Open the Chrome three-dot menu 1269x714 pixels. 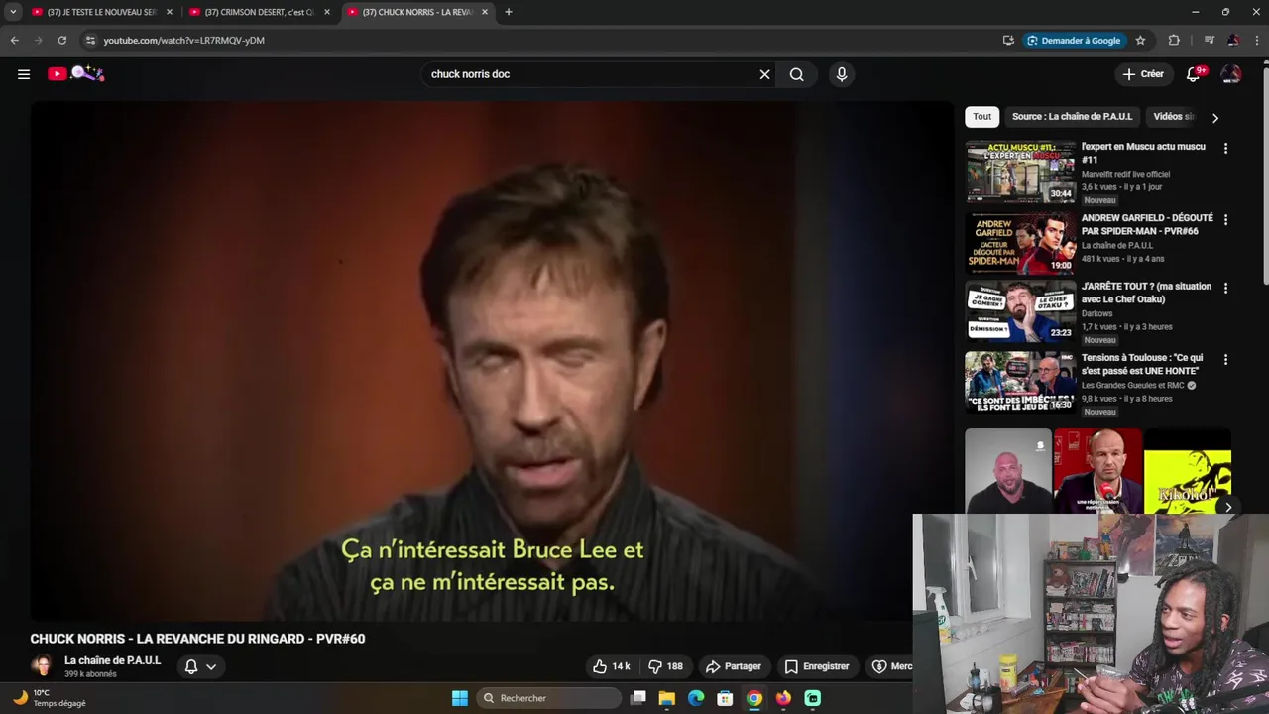point(1256,41)
